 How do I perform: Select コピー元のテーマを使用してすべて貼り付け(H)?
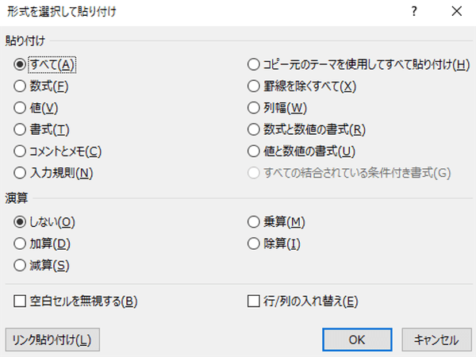click(x=255, y=64)
